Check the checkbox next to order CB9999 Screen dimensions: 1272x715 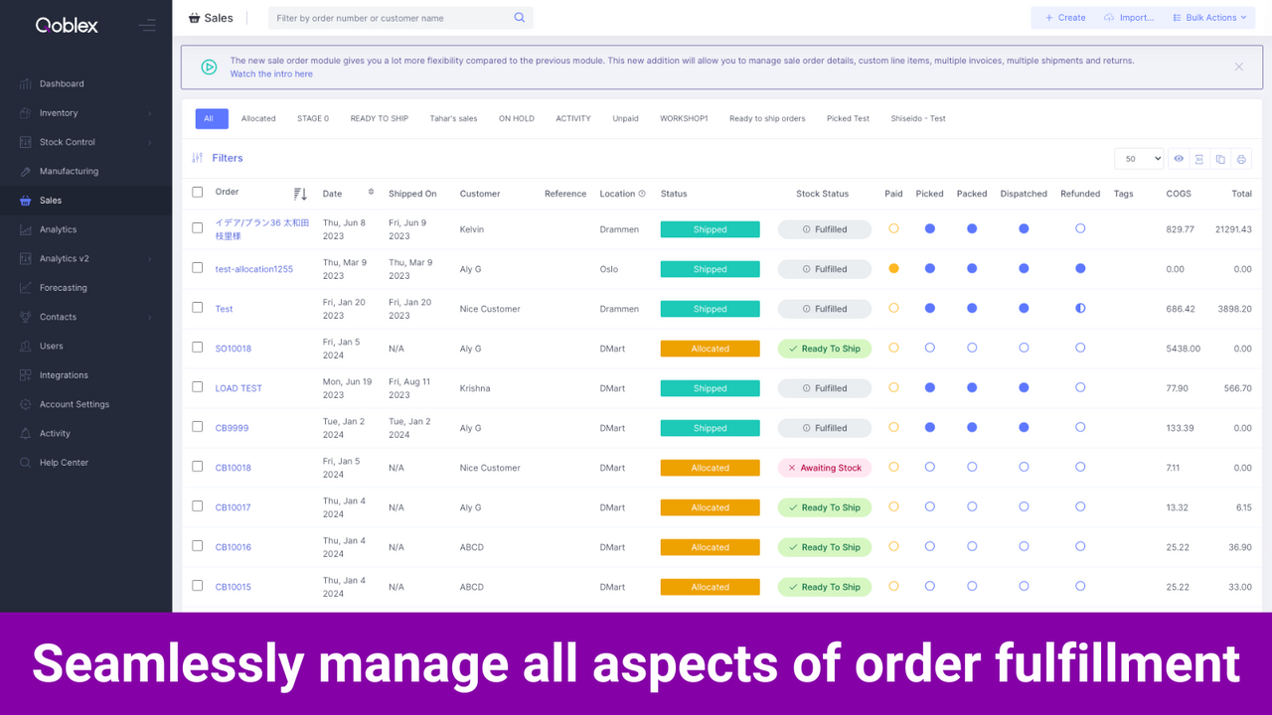(197, 427)
